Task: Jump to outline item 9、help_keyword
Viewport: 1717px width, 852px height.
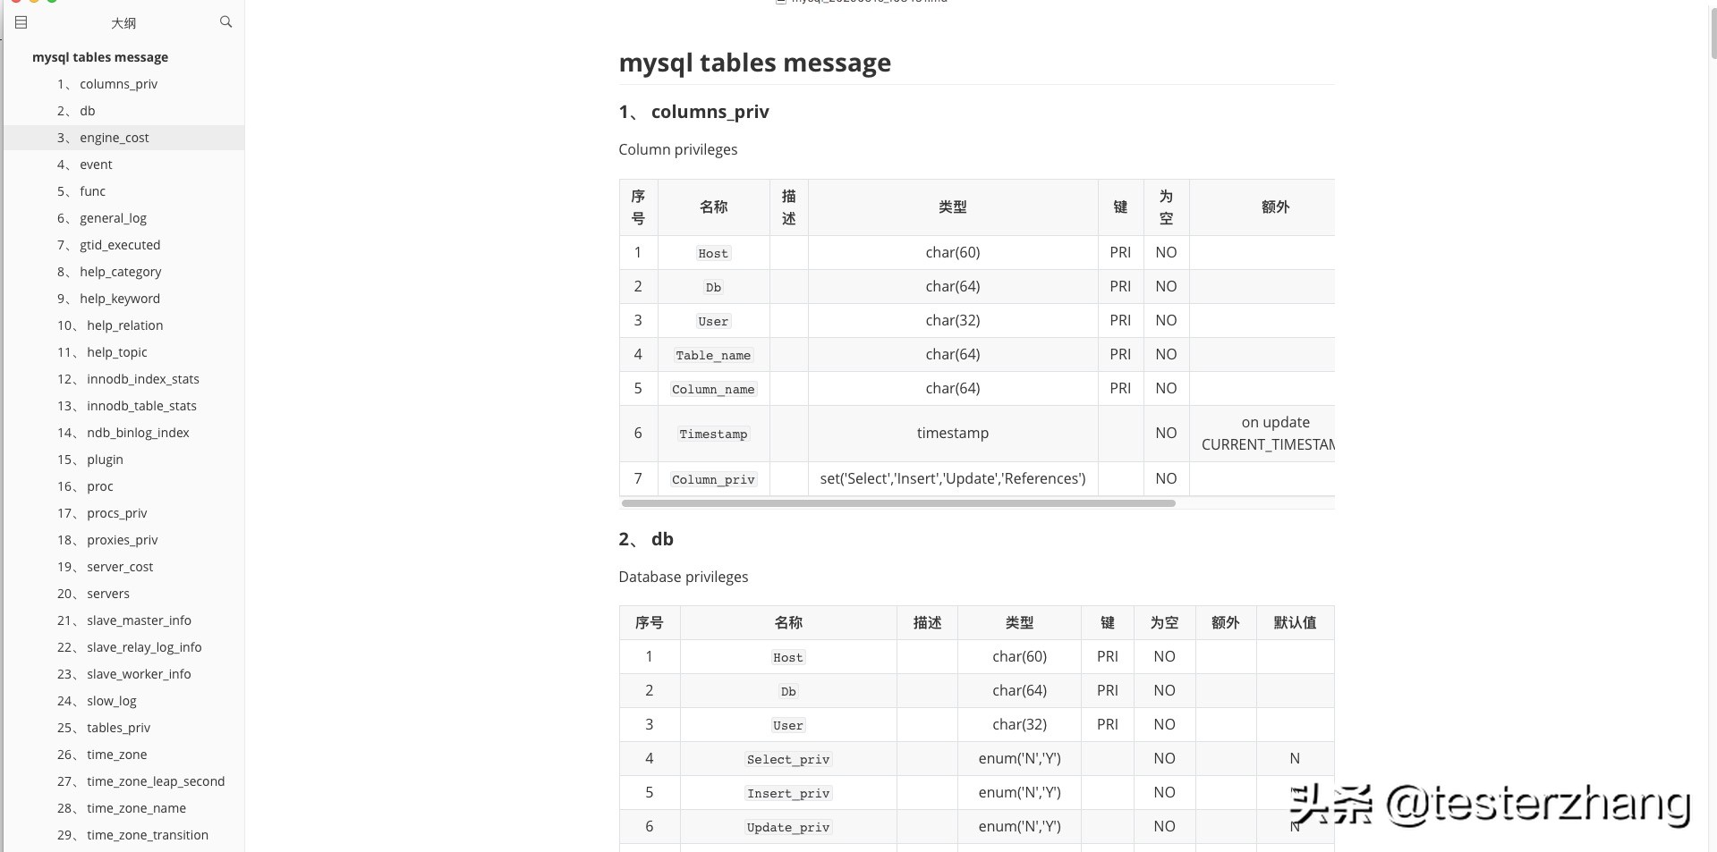Action: coord(109,299)
